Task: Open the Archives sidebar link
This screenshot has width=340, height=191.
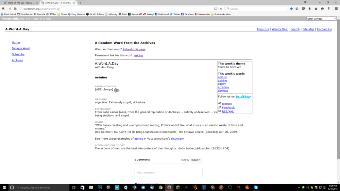Action: 17,60
